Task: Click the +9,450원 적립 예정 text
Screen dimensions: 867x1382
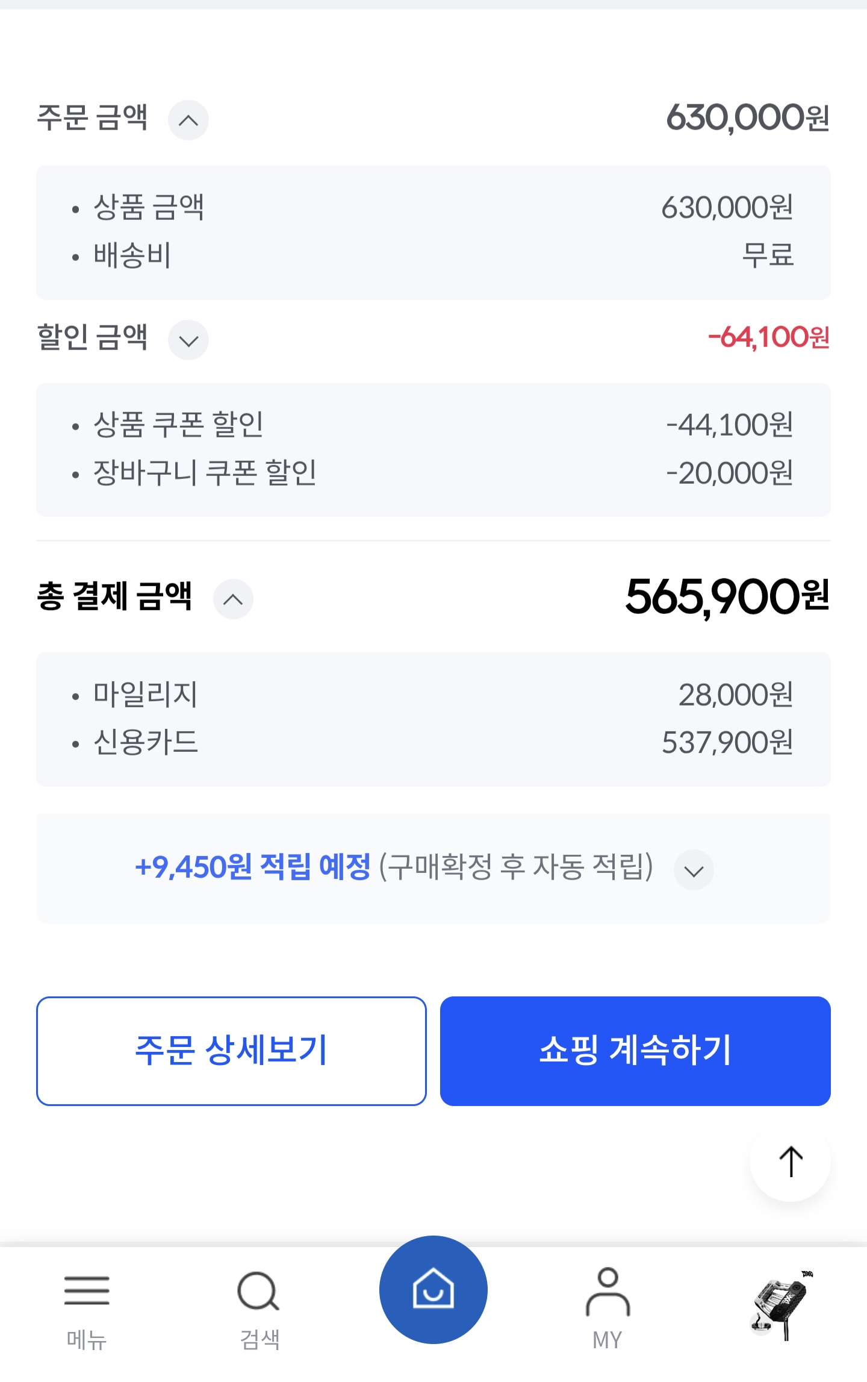Action: 253,868
